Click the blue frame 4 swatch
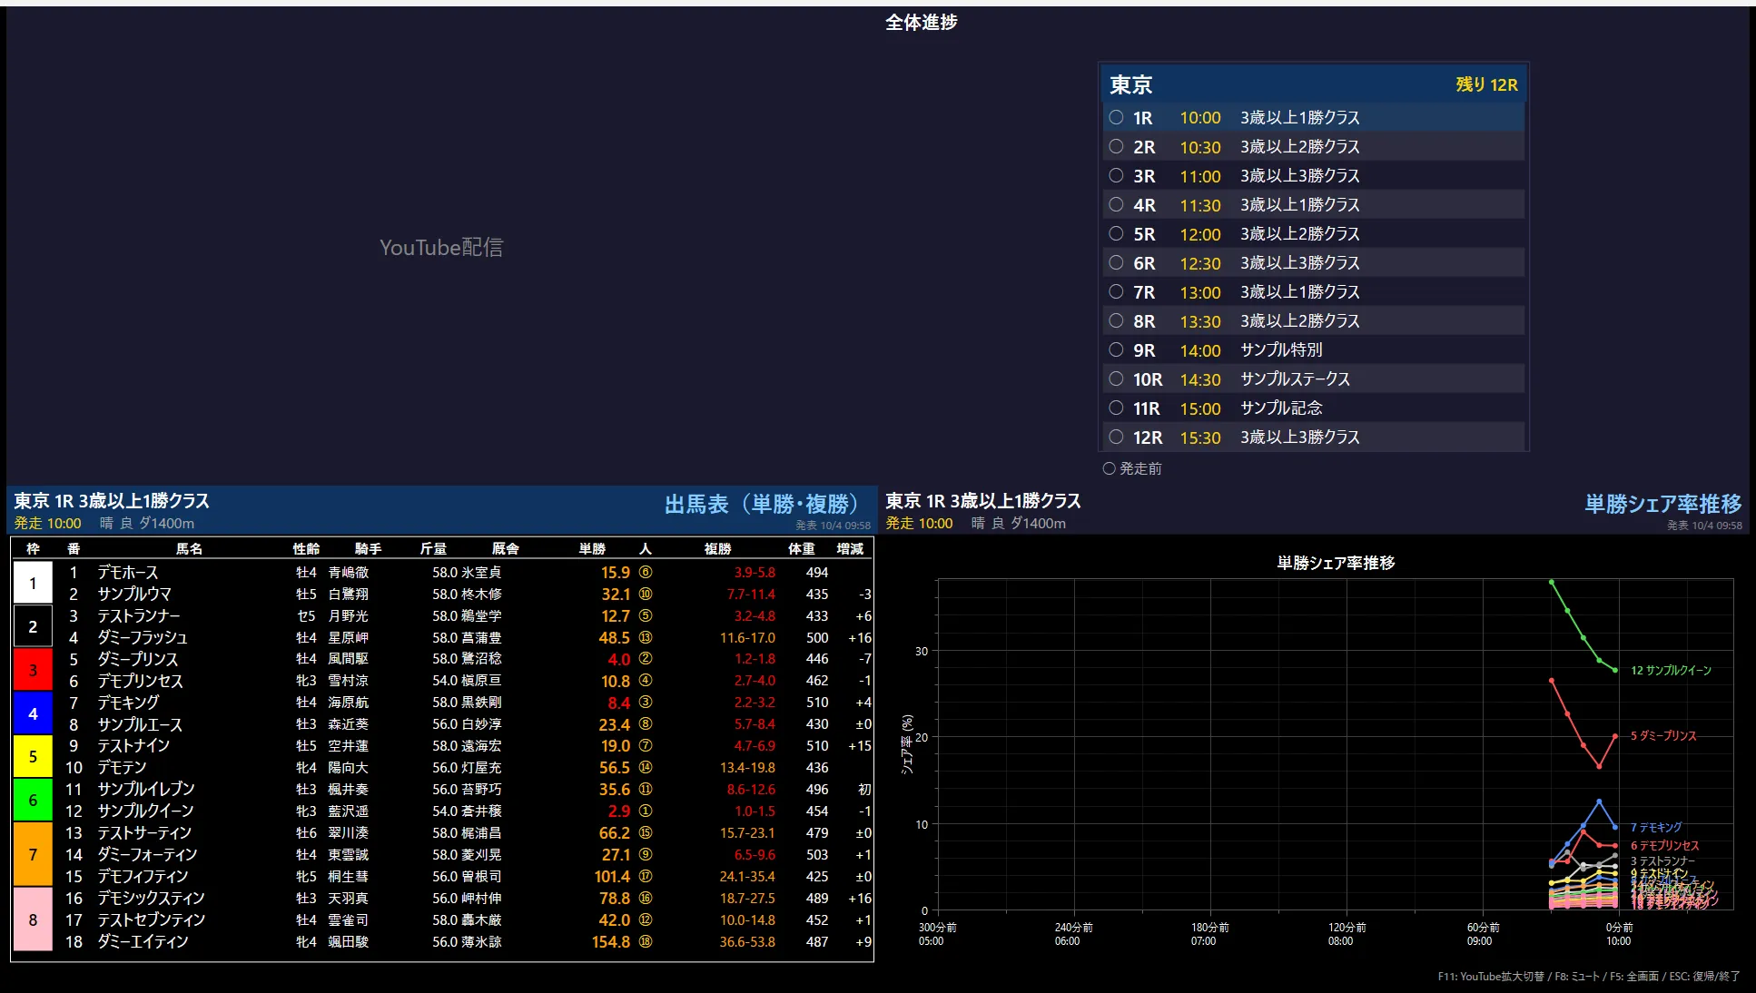The width and height of the screenshot is (1756, 993). point(33,713)
